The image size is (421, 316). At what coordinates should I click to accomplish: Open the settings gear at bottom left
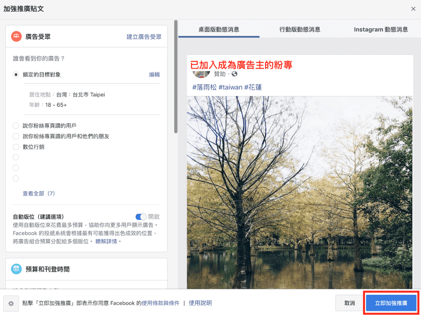point(11,303)
